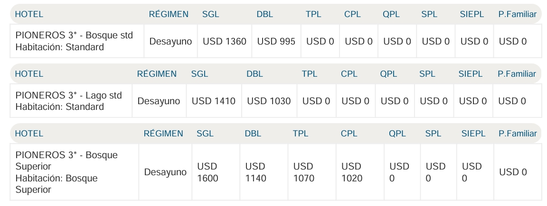
Task: Click the USD 1360 SGL price
Action: [224, 42]
